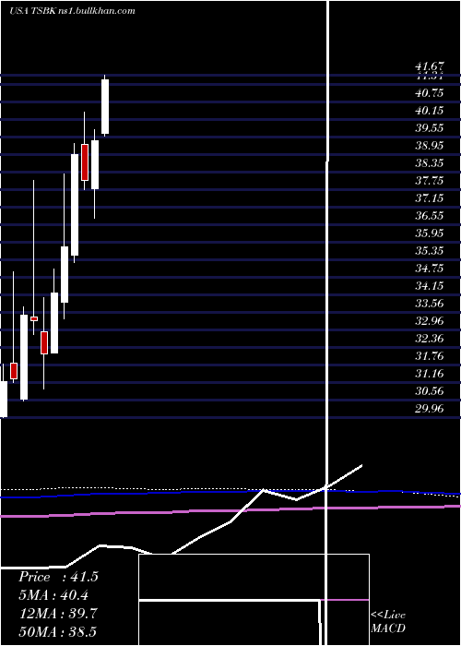Click the 12MA : 39.7 readout
Viewport: 461px width, 646px height.
[x=57, y=613]
